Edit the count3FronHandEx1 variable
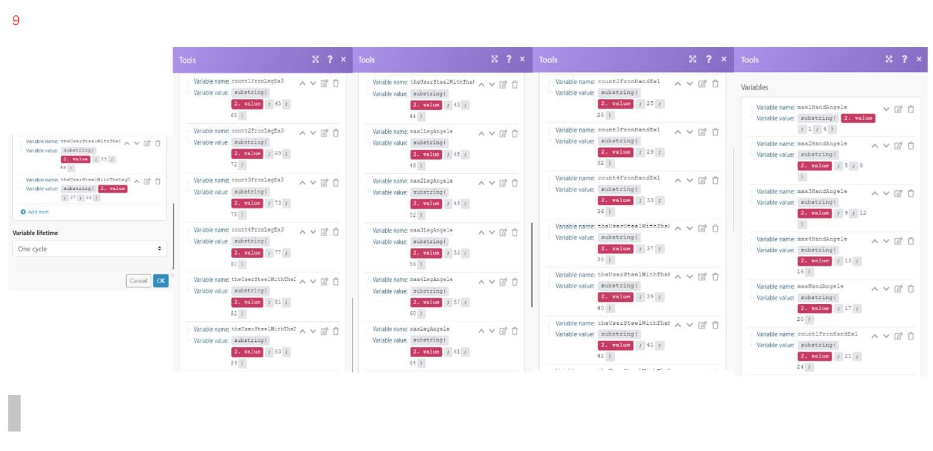The height and width of the screenshot is (451, 933). 702,132
